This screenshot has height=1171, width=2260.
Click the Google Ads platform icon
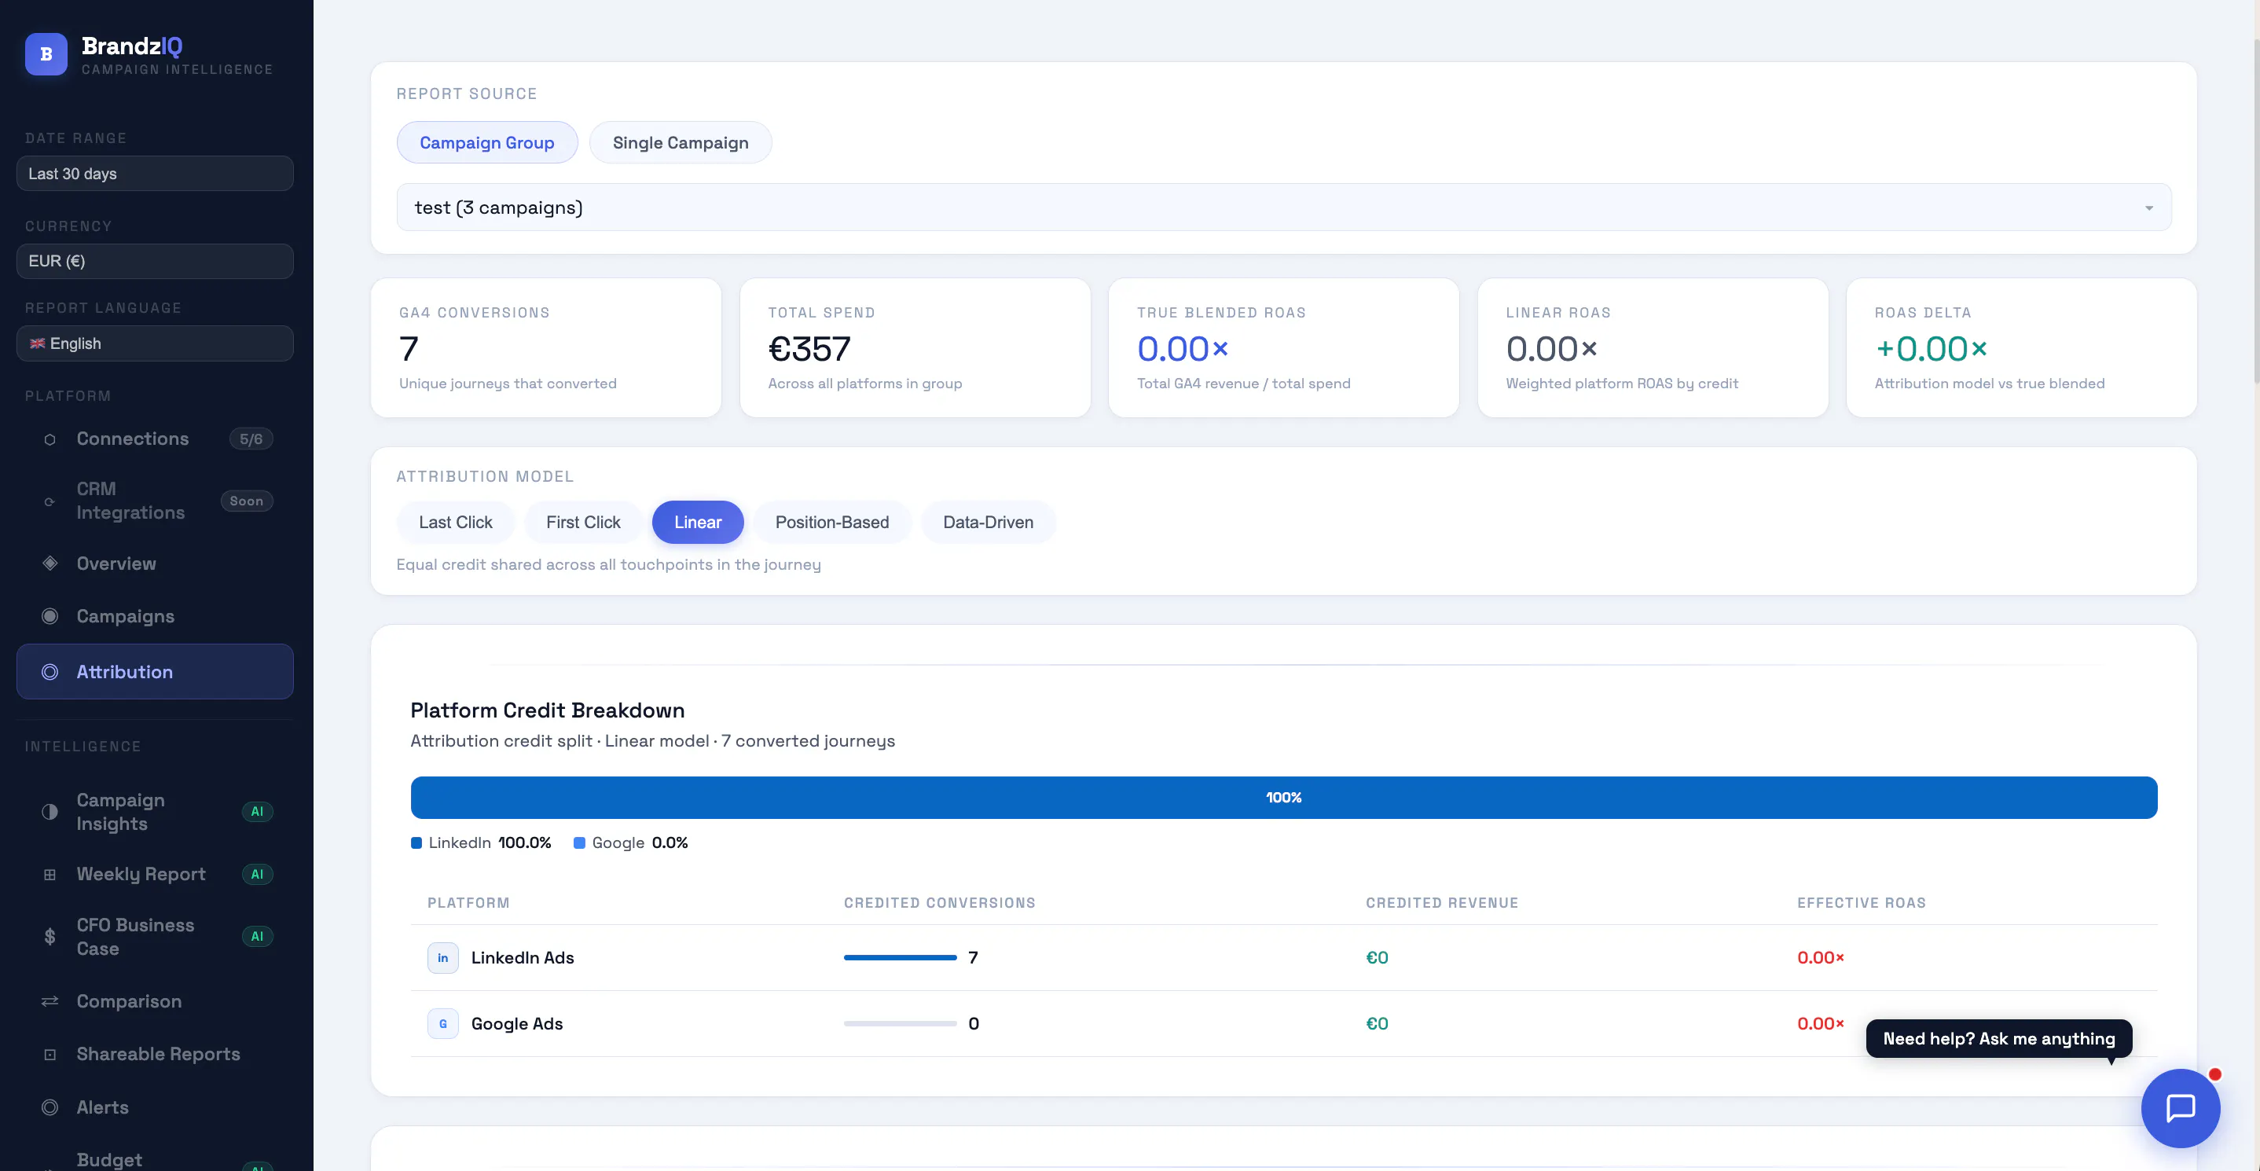(x=443, y=1023)
